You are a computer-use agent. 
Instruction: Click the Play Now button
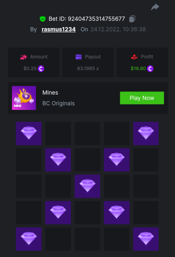click(142, 98)
